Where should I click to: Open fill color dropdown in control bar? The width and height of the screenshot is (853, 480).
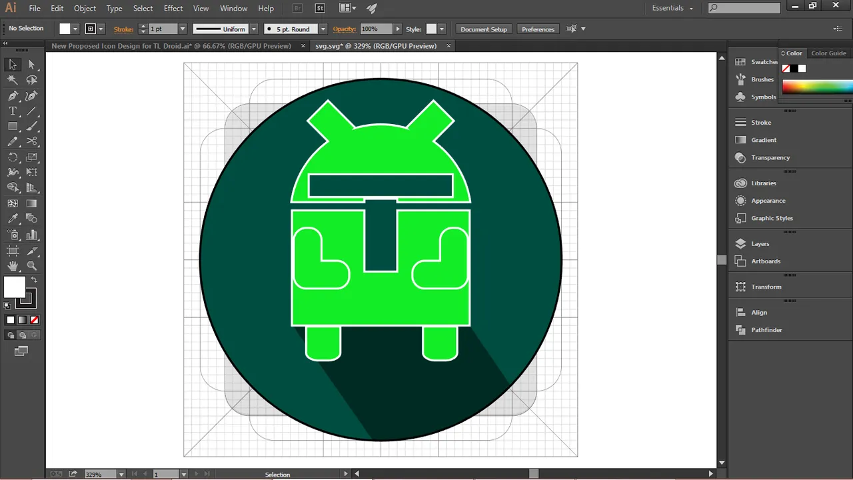click(75, 29)
